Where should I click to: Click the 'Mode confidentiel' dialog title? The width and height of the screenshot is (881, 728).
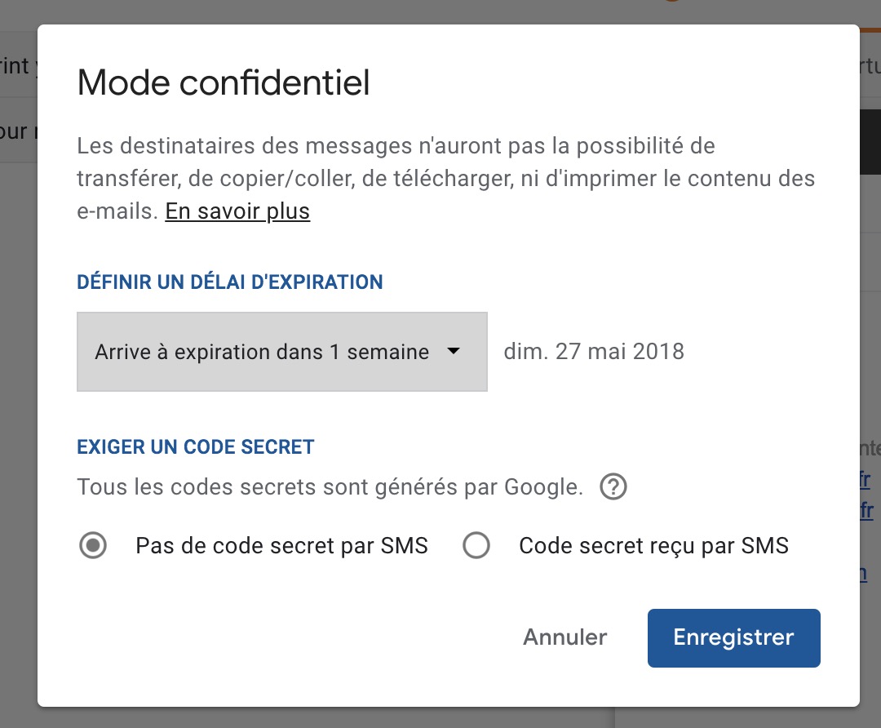[224, 83]
